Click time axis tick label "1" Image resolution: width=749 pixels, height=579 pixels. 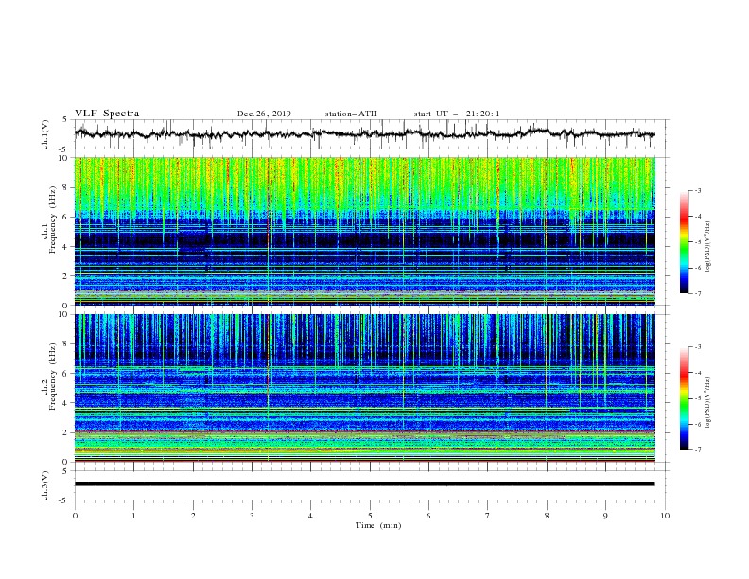tap(133, 516)
